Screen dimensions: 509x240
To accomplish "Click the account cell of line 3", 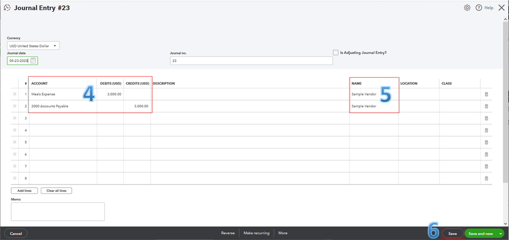I will point(63,118).
